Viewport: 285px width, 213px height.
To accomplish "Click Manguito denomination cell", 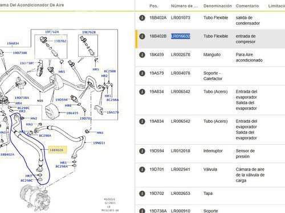I will 212,55.
